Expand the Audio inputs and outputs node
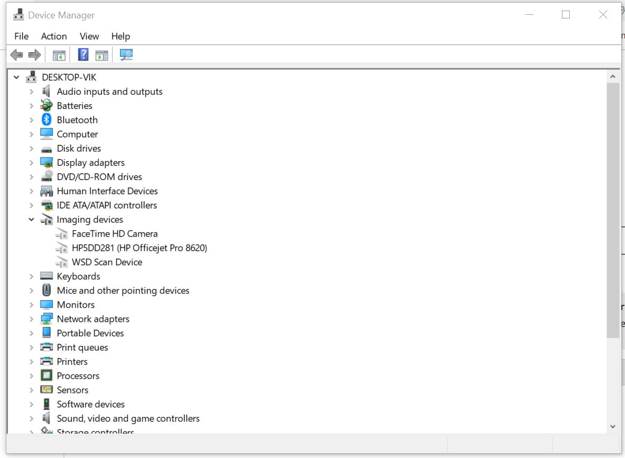Viewport: 625px width, 458px height. 31,92
